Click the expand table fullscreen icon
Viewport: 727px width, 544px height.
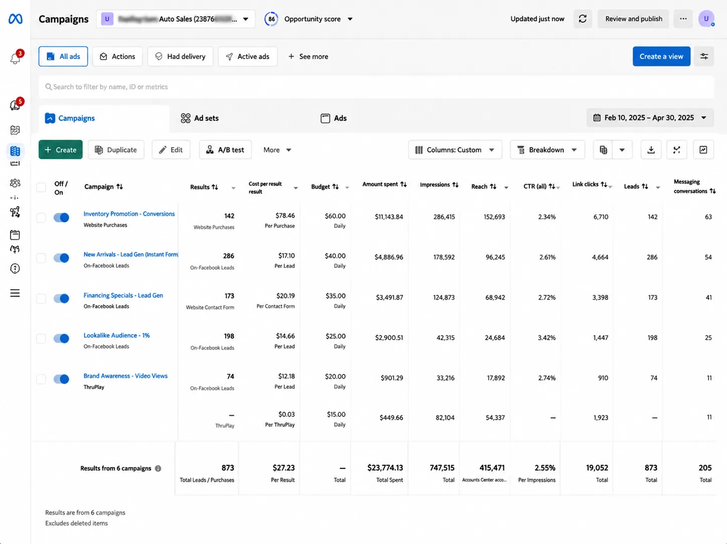tap(677, 150)
